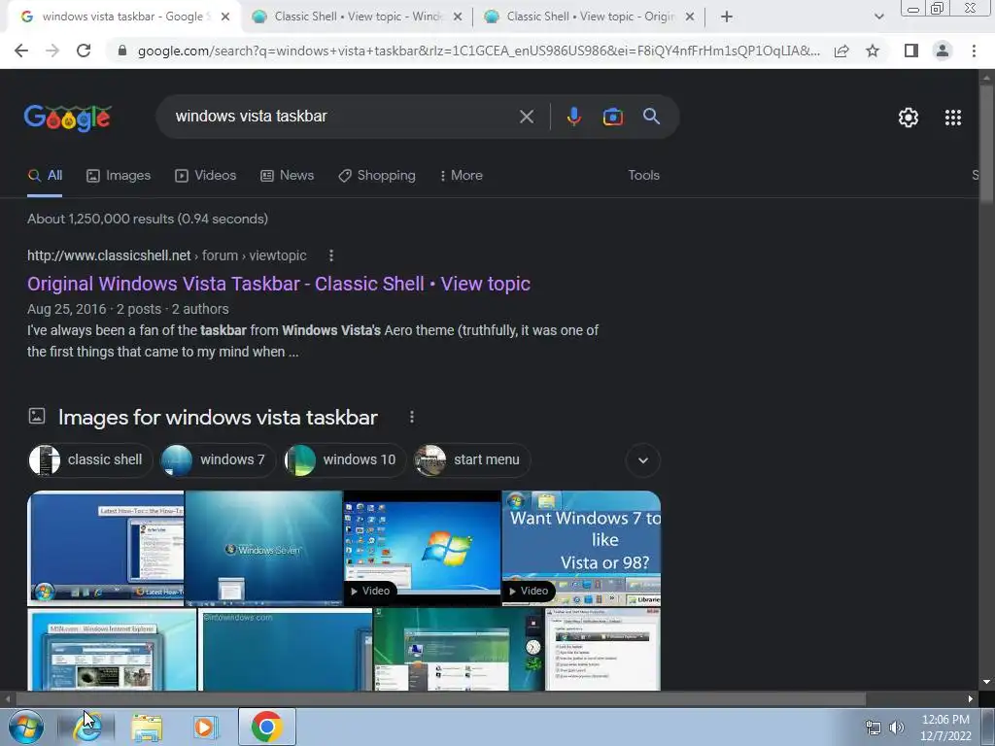Open the green Vista desktop thumbnail
Image resolution: width=995 pixels, height=746 pixels.
(459, 649)
